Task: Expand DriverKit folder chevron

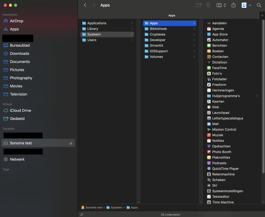Action: 194,46
